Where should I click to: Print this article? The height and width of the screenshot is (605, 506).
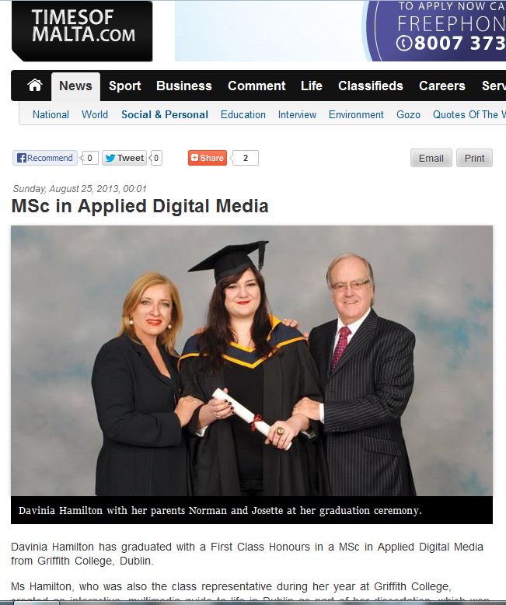[x=474, y=158]
